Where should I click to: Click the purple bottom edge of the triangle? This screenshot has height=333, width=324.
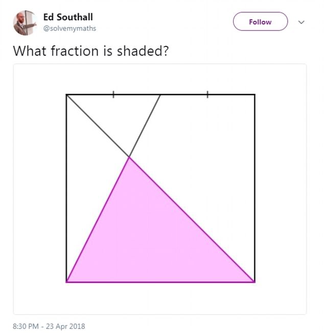pos(160,281)
